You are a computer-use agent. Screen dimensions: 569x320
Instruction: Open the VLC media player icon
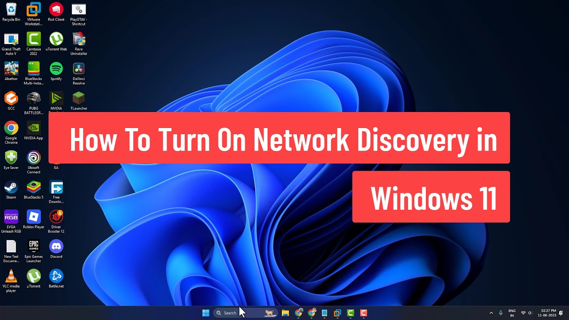(11, 280)
